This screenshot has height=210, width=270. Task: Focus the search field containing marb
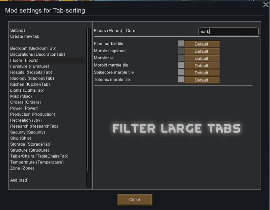[228, 31]
